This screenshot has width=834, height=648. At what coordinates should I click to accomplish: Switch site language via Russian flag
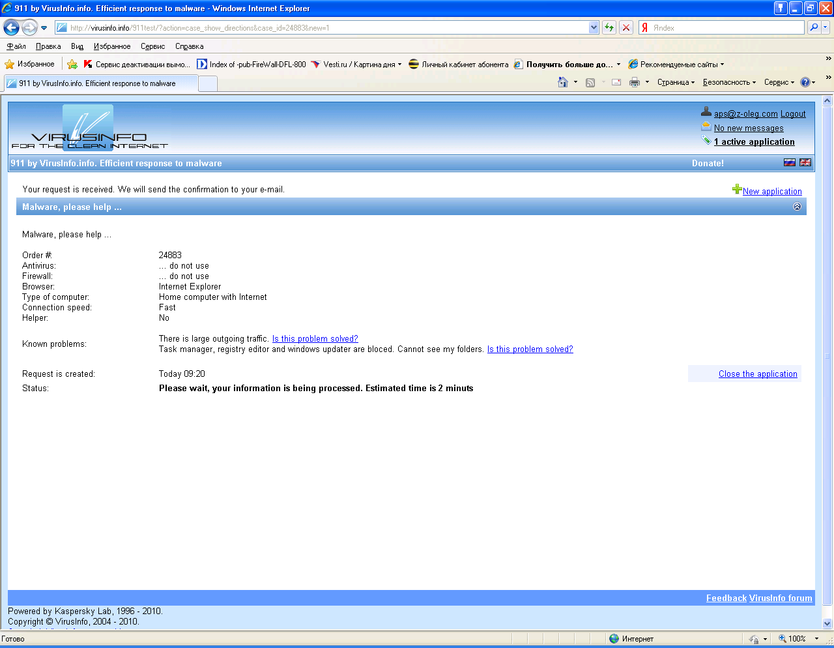point(790,162)
